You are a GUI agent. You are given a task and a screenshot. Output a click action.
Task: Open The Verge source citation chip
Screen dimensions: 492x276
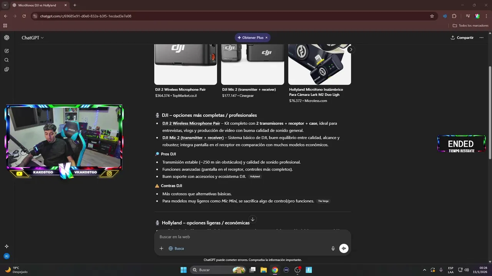pos(323,201)
